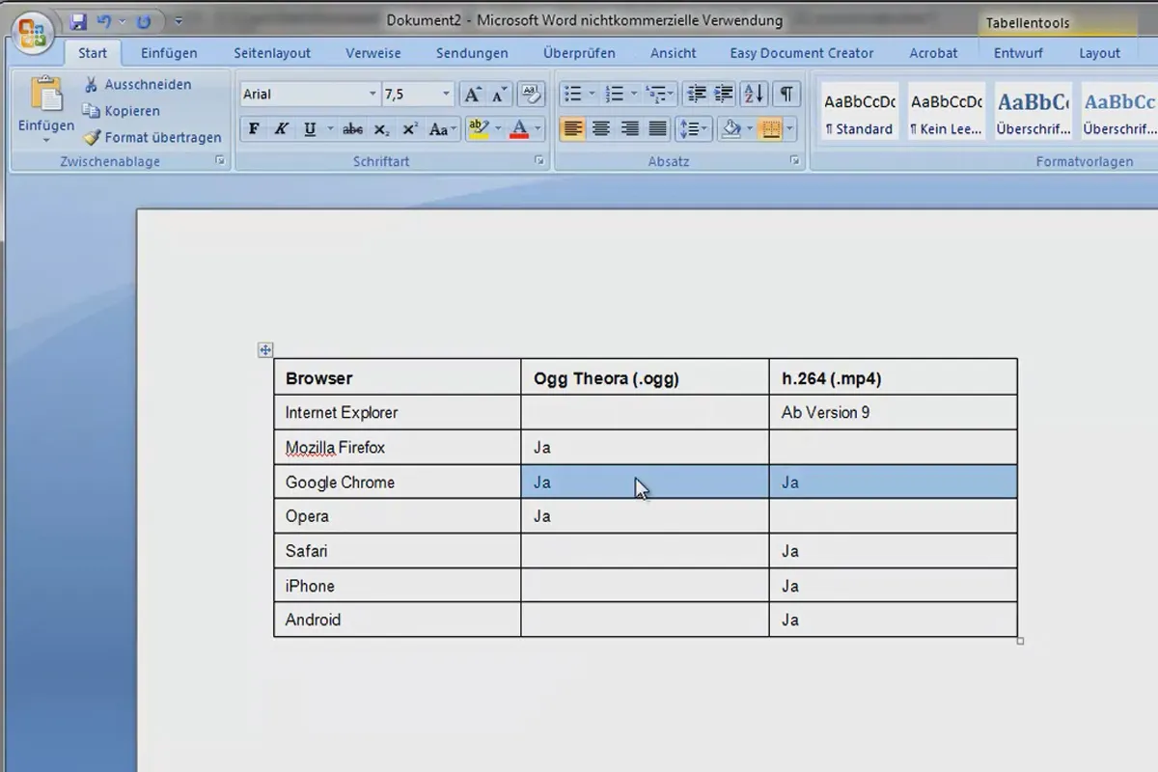Screen dimensions: 1158x772
Task: Open Zwischenablage dialog launcher
Action: [x=220, y=161]
